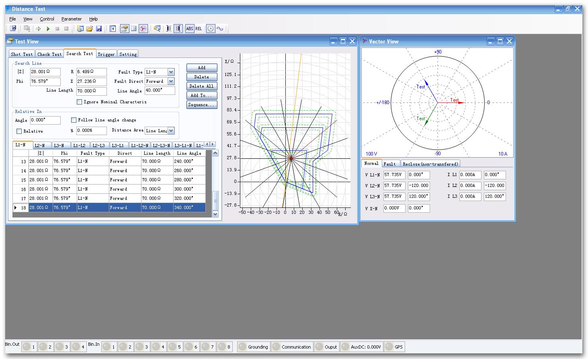The height and width of the screenshot is (359, 588).
Task: Click the Line Angle input field
Action: click(x=160, y=90)
